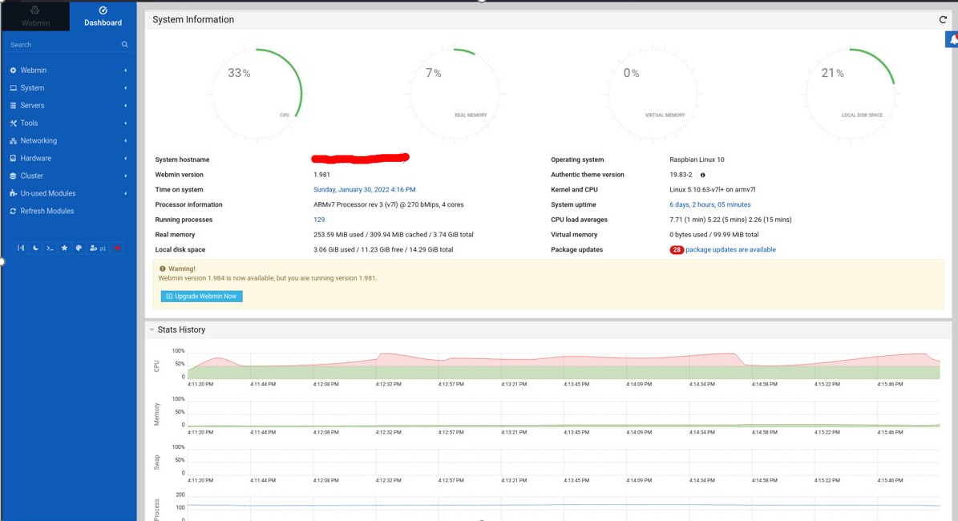
Task: Click Upgrade Webmin Now
Action: [201, 296]
